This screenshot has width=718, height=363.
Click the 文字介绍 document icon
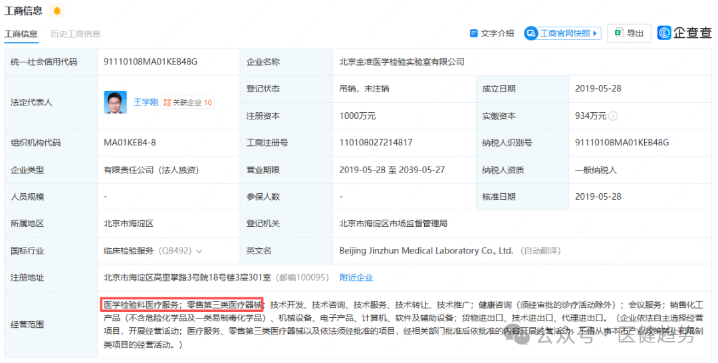[474, 33]
